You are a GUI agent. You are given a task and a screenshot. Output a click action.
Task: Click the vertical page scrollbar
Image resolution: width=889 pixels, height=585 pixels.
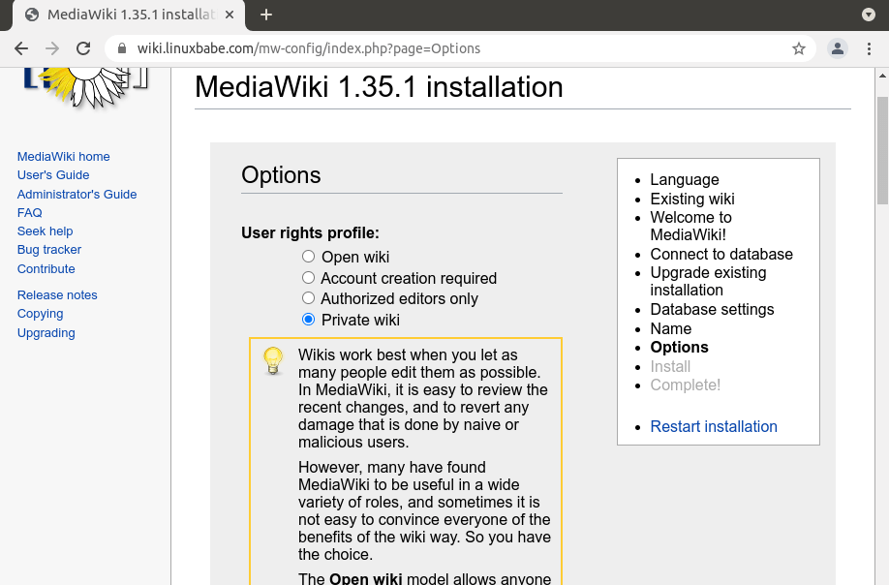881,150
